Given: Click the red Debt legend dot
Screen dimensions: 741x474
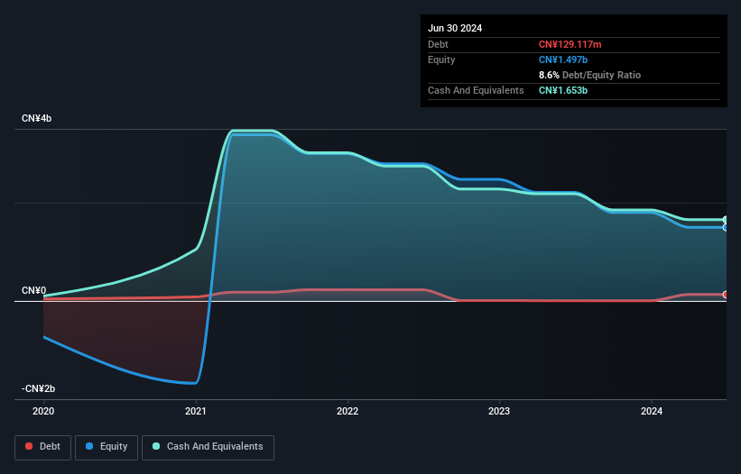Looking at the screenshot, I should pos(29,446).
